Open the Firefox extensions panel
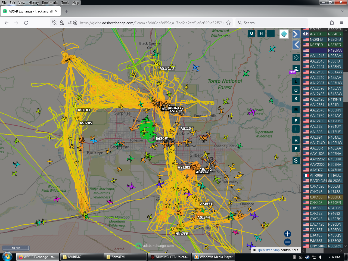The height and width of the screenshot is (261, 348). (x=332, y=23)
